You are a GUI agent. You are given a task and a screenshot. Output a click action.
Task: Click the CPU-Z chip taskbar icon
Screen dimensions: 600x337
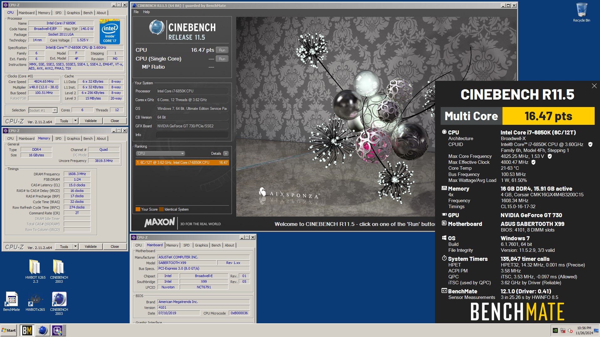point(57,330)
